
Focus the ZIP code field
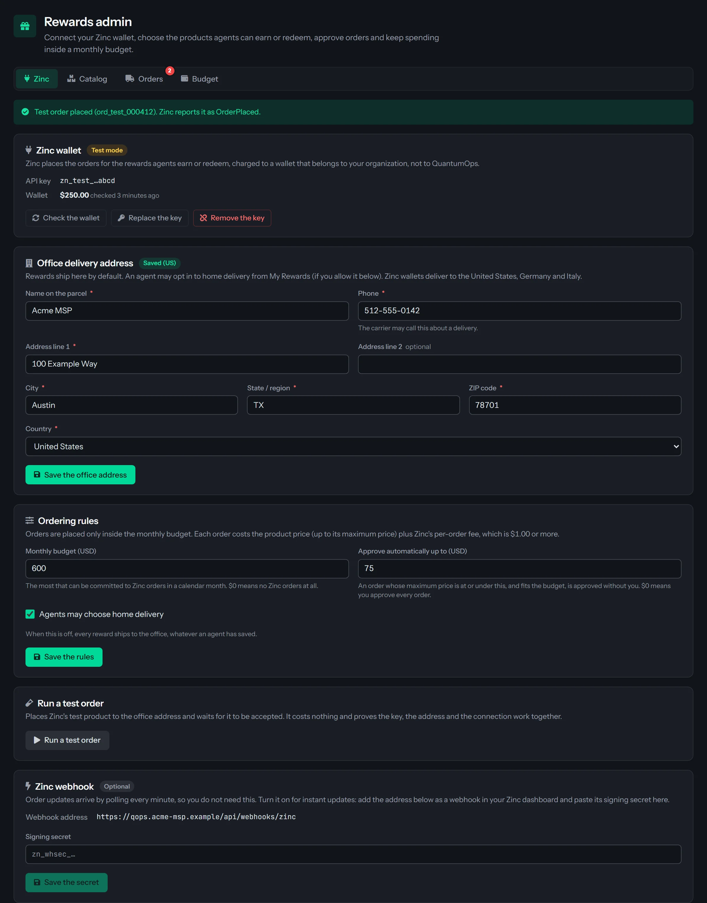pyautogui.click(x=575, y=405)
